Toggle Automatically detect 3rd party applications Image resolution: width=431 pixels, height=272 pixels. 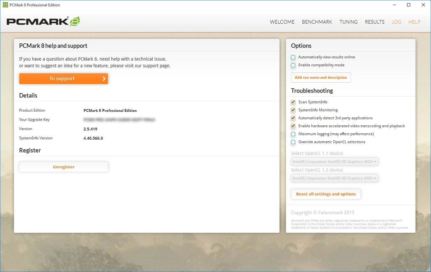tap(293, 118)
